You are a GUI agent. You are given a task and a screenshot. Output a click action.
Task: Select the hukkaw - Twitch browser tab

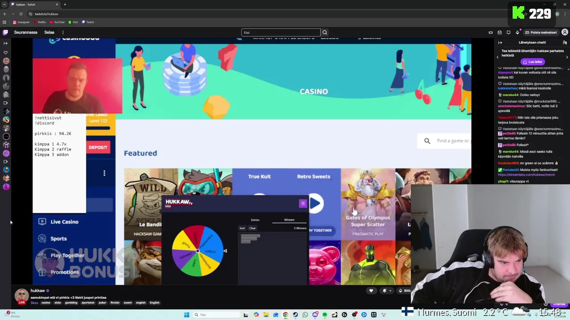[x=35, y=4]
